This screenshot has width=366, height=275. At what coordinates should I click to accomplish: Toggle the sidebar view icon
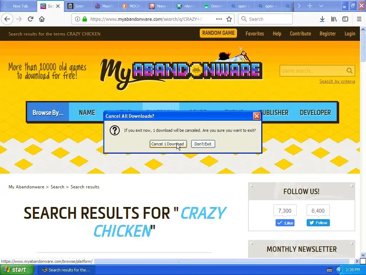[345, 19]
